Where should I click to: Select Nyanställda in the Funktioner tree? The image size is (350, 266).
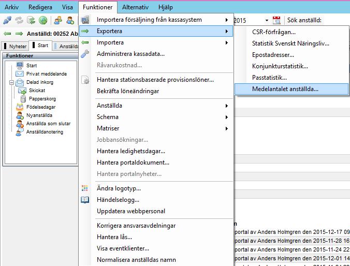[39, 115]
